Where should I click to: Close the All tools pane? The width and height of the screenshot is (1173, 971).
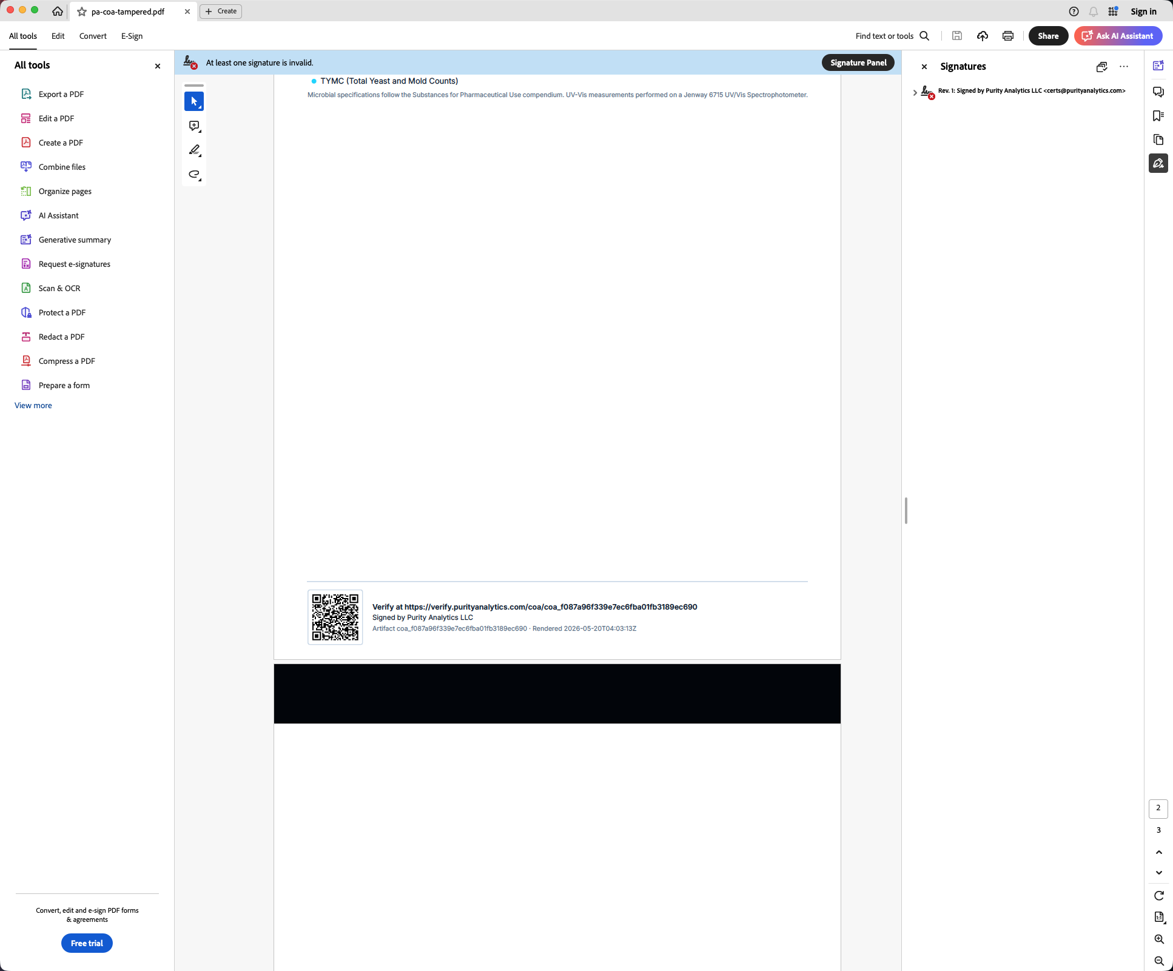(x=158, y=66)
